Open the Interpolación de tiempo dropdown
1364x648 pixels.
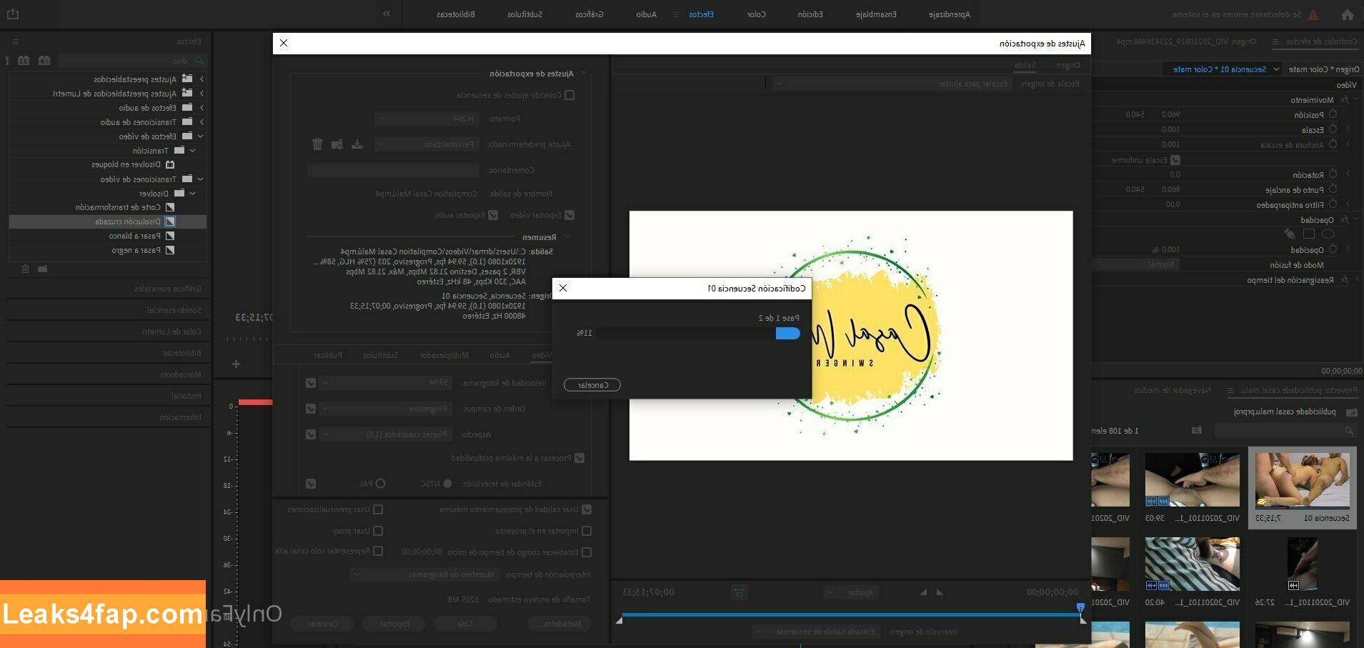point(425,574)
